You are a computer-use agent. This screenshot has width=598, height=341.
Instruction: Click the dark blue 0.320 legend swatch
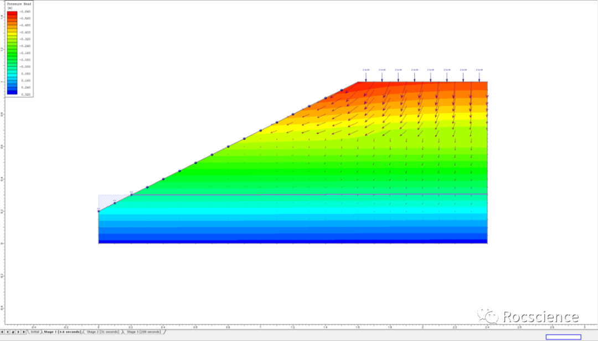[x=12, y=93]
